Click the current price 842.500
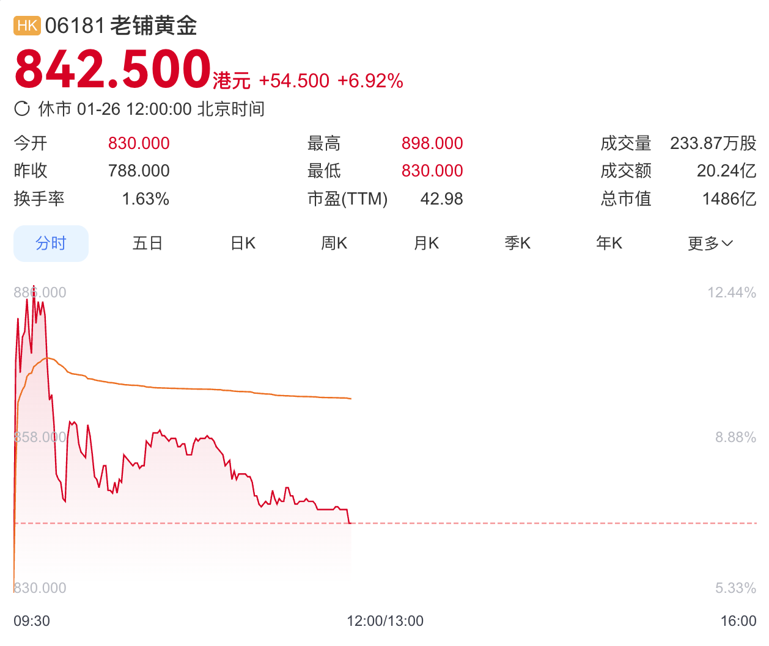Screen dimensions: 769x646 tap(113, 69)
